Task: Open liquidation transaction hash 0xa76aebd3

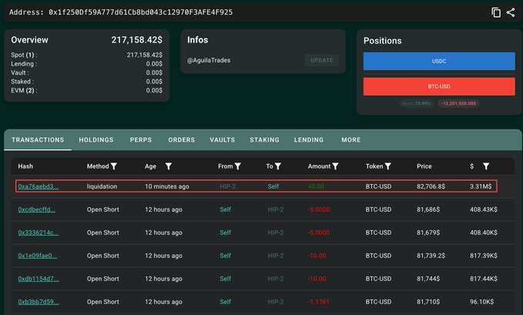Action: coord(38,186)
